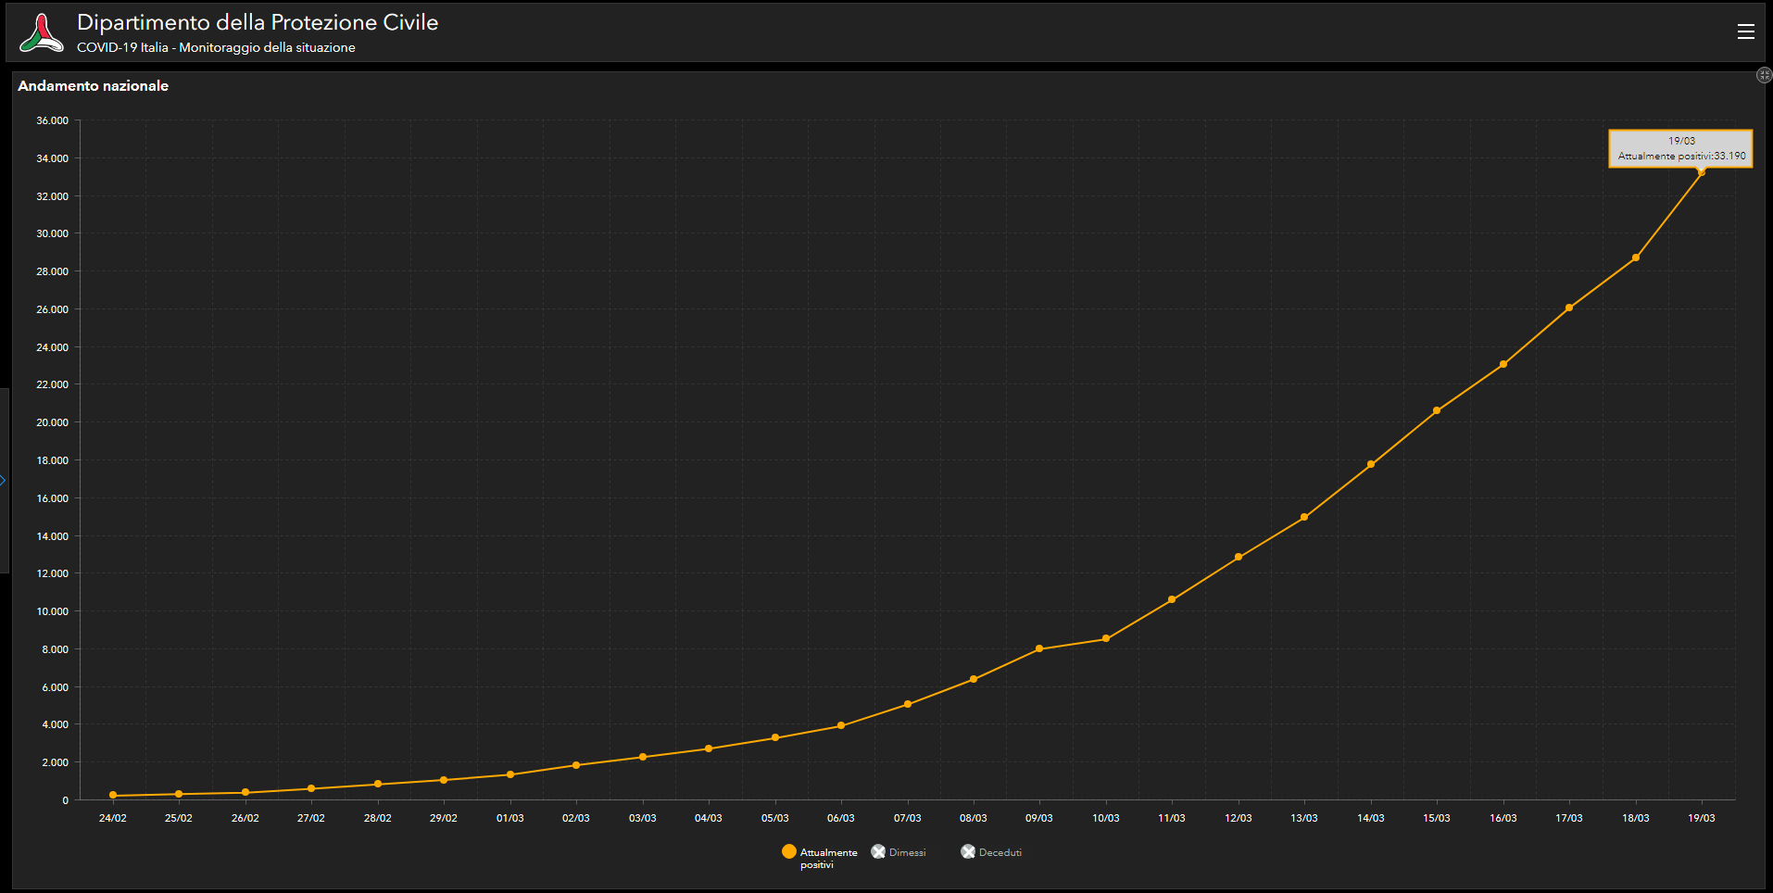The height and width of the screenshot is (893, 1773).
Task: Click the 'Andamento nazionale' panel title
Action: click(x=94, y=85)
